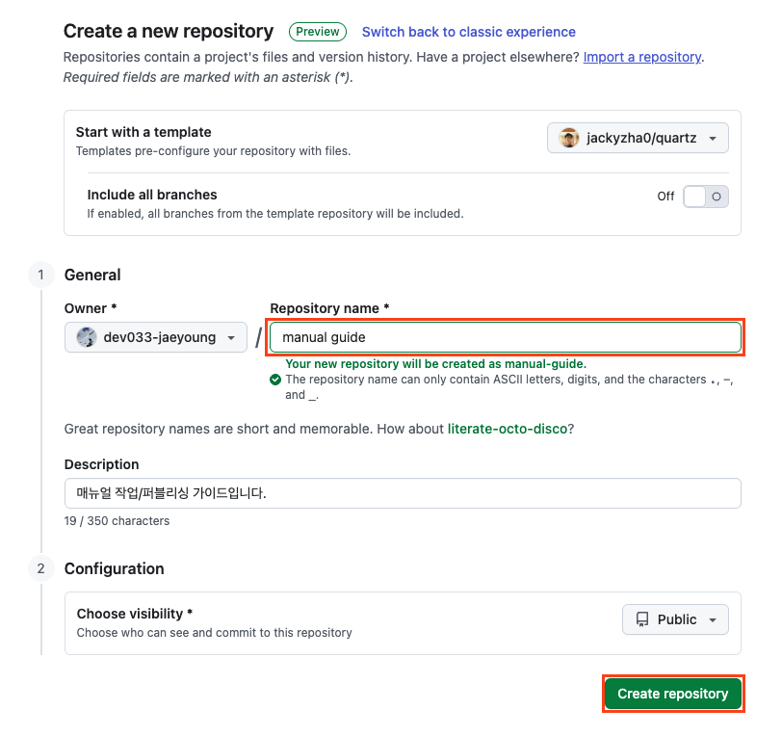782x736 pixels.
Task: Click the jackyzha0 avatar in template selector
Action: pyautogui.click(x=568, y=138)
